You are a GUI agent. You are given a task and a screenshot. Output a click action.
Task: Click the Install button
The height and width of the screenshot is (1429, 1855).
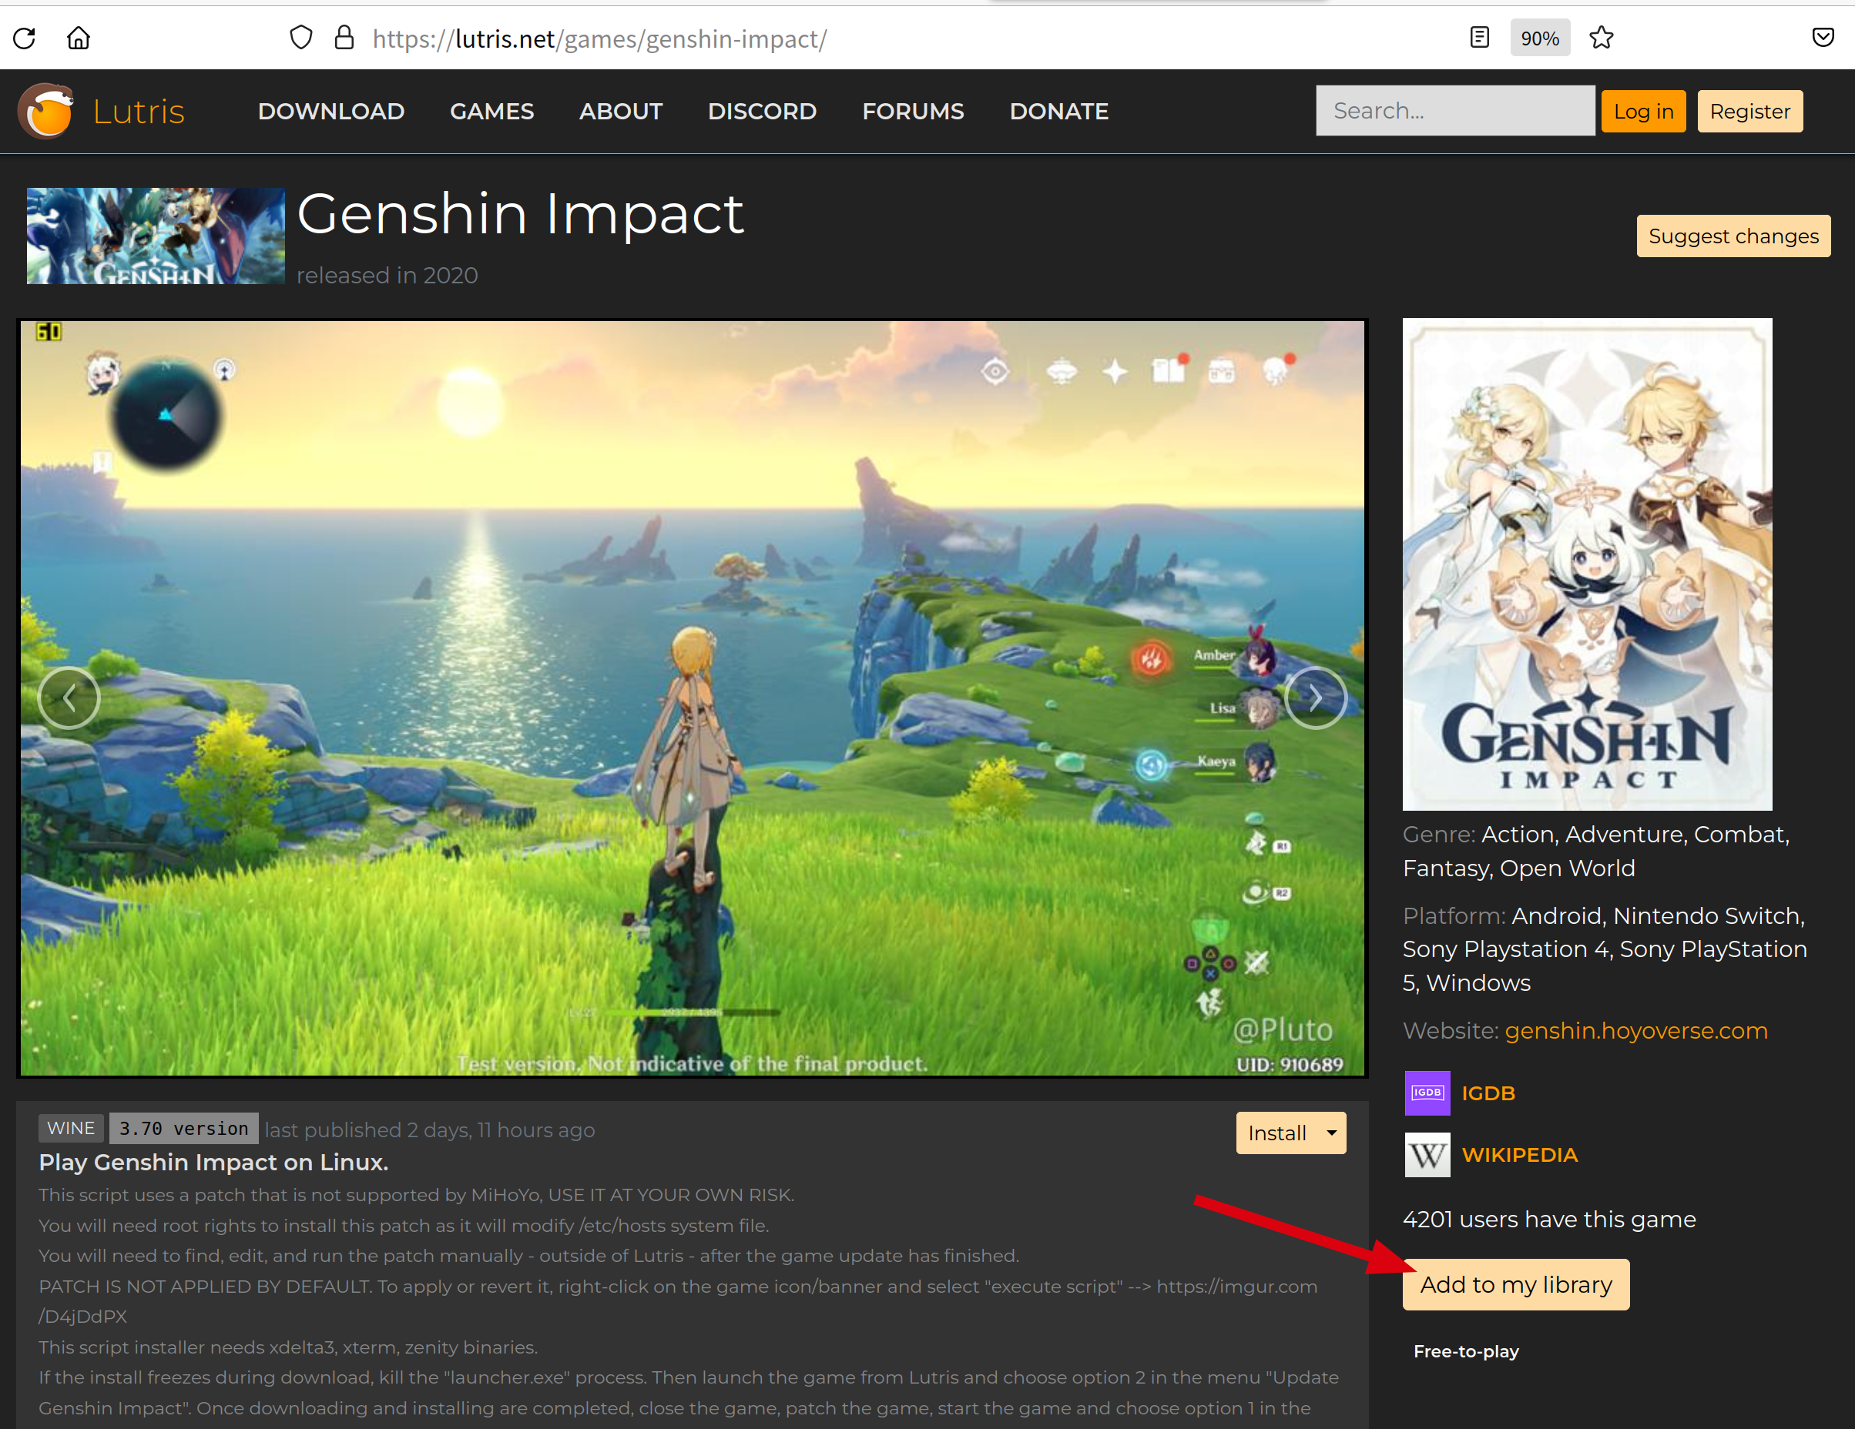coord(1277,1133)
